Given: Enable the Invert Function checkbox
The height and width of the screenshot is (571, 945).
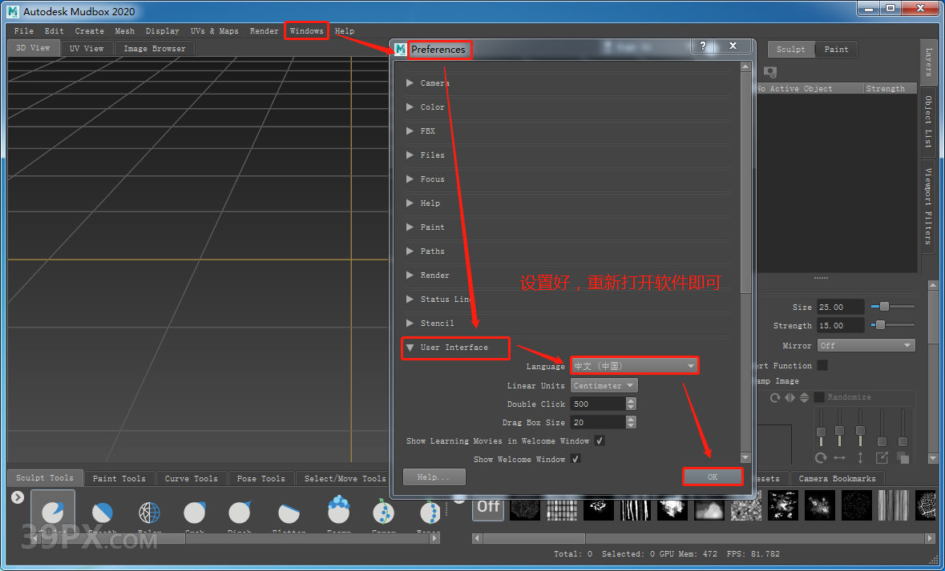Looking at the screenshot, I should (x=822, y=366).
